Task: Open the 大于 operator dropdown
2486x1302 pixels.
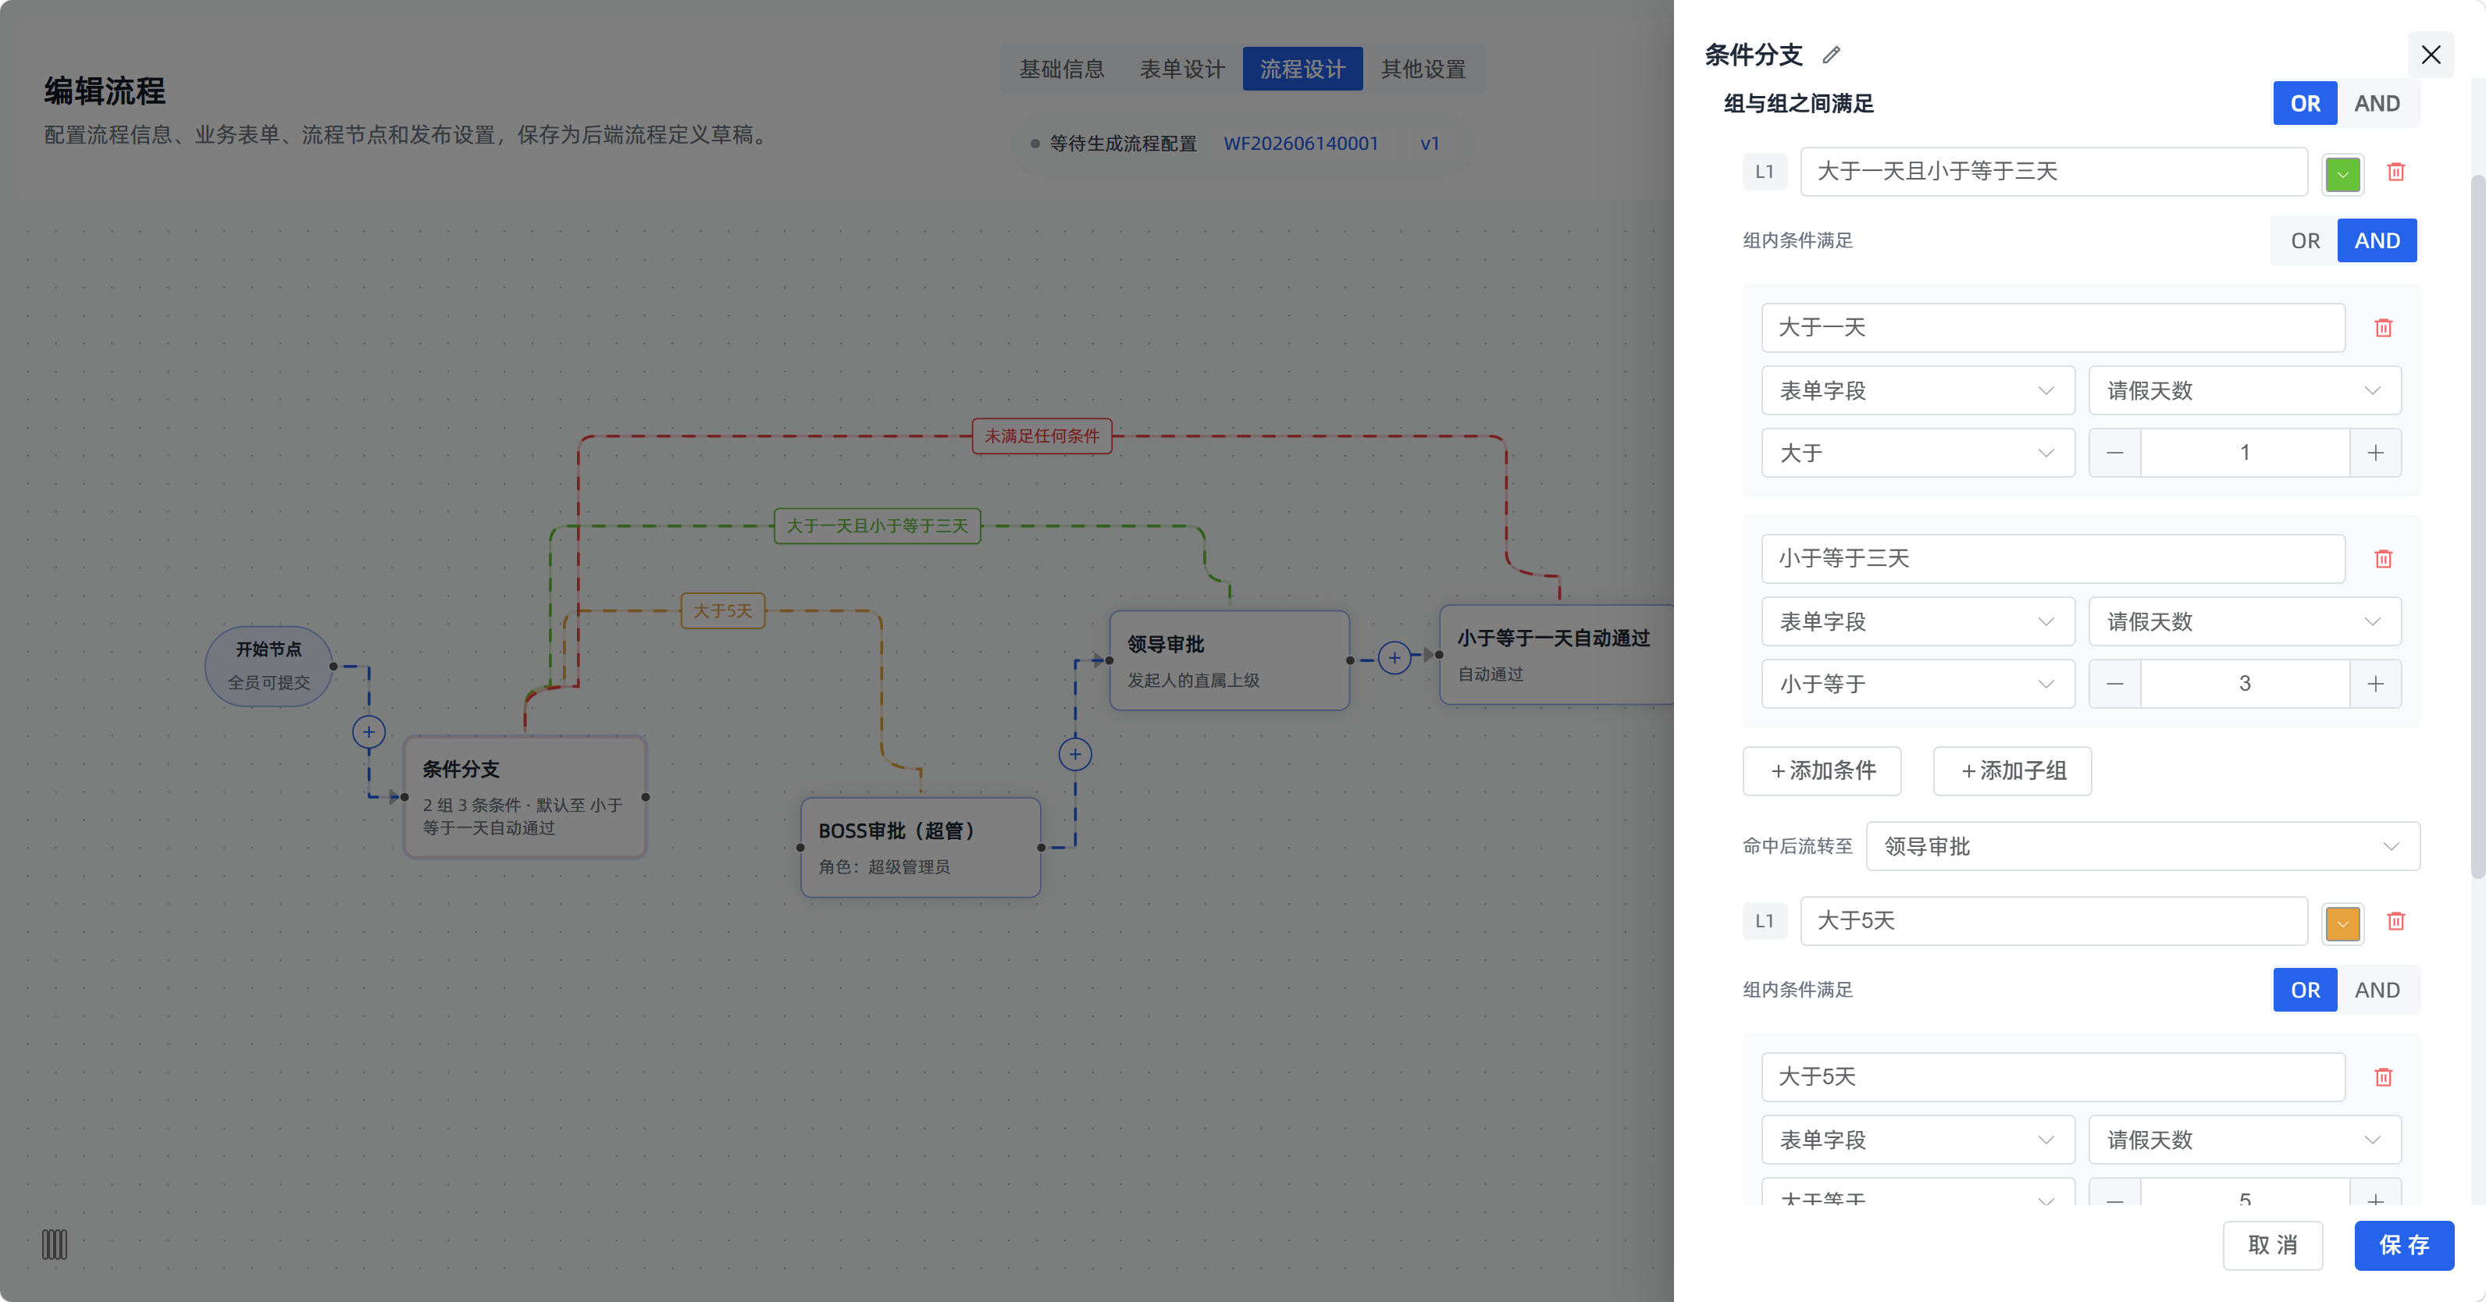Action: pos(1918,453)
